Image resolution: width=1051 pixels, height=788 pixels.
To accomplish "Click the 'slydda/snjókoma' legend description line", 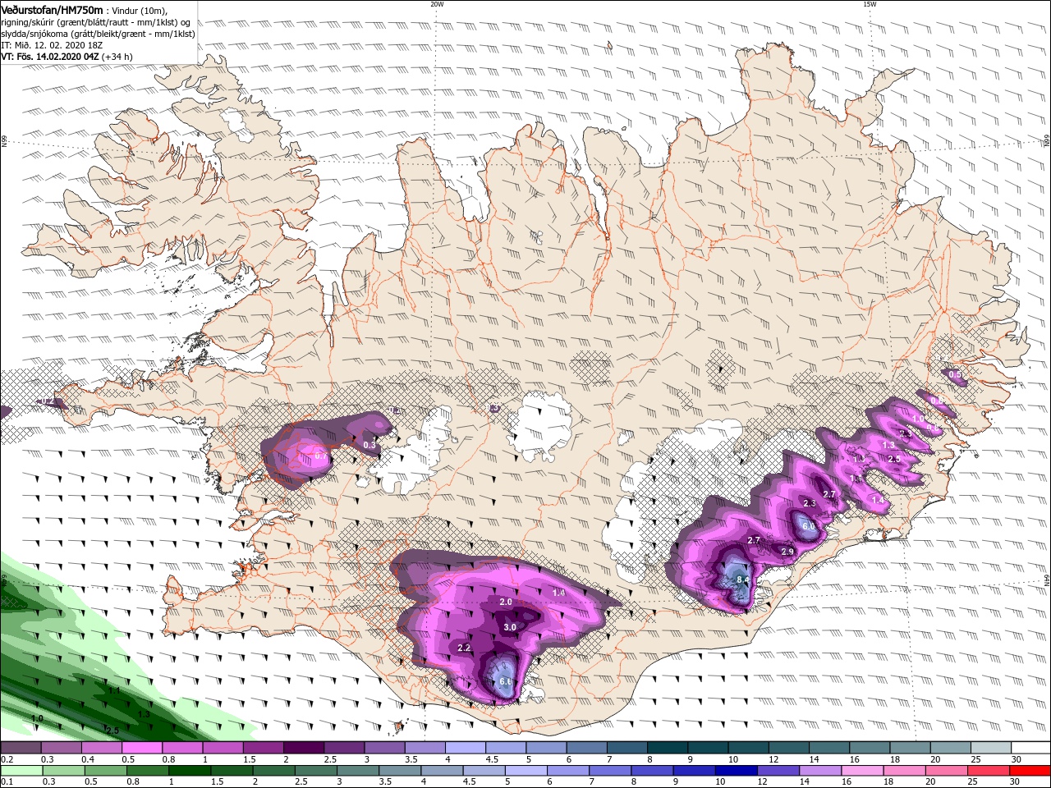I will coord(98,34).
